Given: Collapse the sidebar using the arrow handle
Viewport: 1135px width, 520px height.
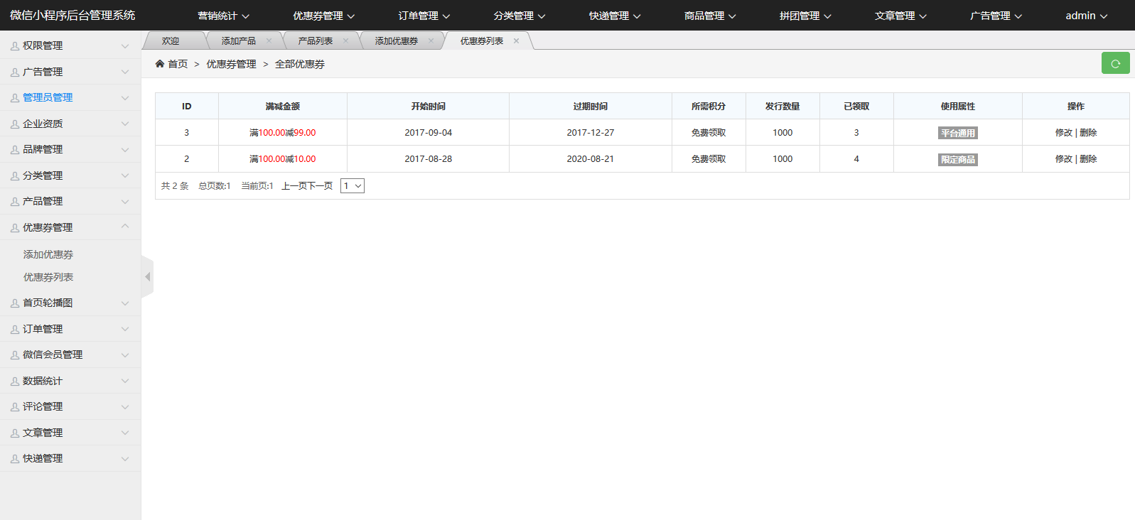Looking at the screenshot, I should (147, 276).
